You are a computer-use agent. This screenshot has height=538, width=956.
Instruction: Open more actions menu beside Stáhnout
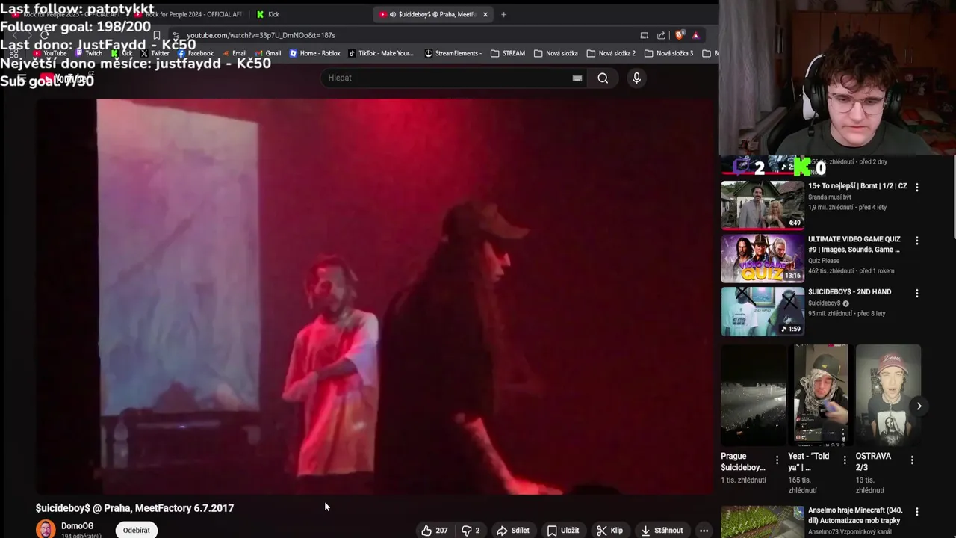[704, 531]
